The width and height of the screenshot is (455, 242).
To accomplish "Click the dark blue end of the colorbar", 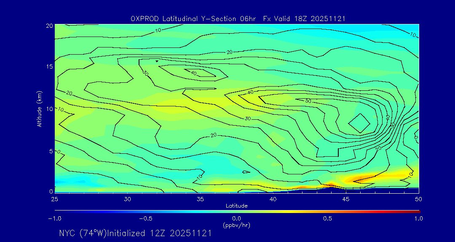I will (57, 211).
